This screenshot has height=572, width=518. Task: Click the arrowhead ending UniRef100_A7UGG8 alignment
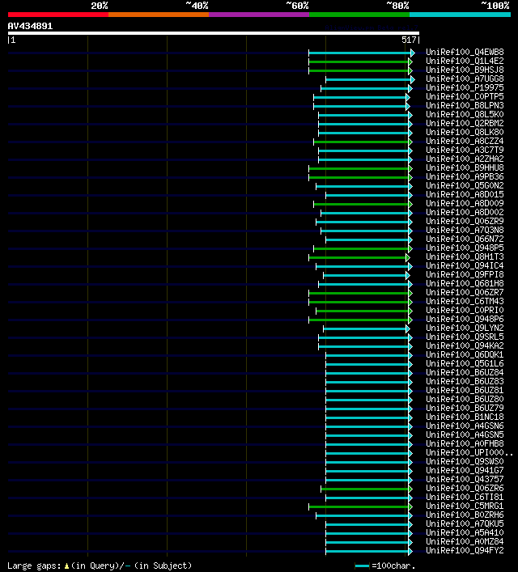point(413,79)
